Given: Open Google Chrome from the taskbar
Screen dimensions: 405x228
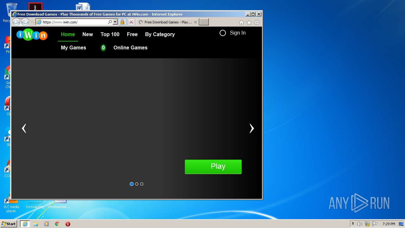Looking at the screenshot, I should pyautogui.click(x=57, y=224).
